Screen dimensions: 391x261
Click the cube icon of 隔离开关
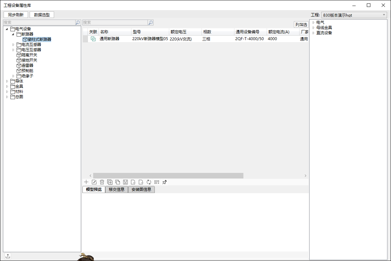coord(19,55)
